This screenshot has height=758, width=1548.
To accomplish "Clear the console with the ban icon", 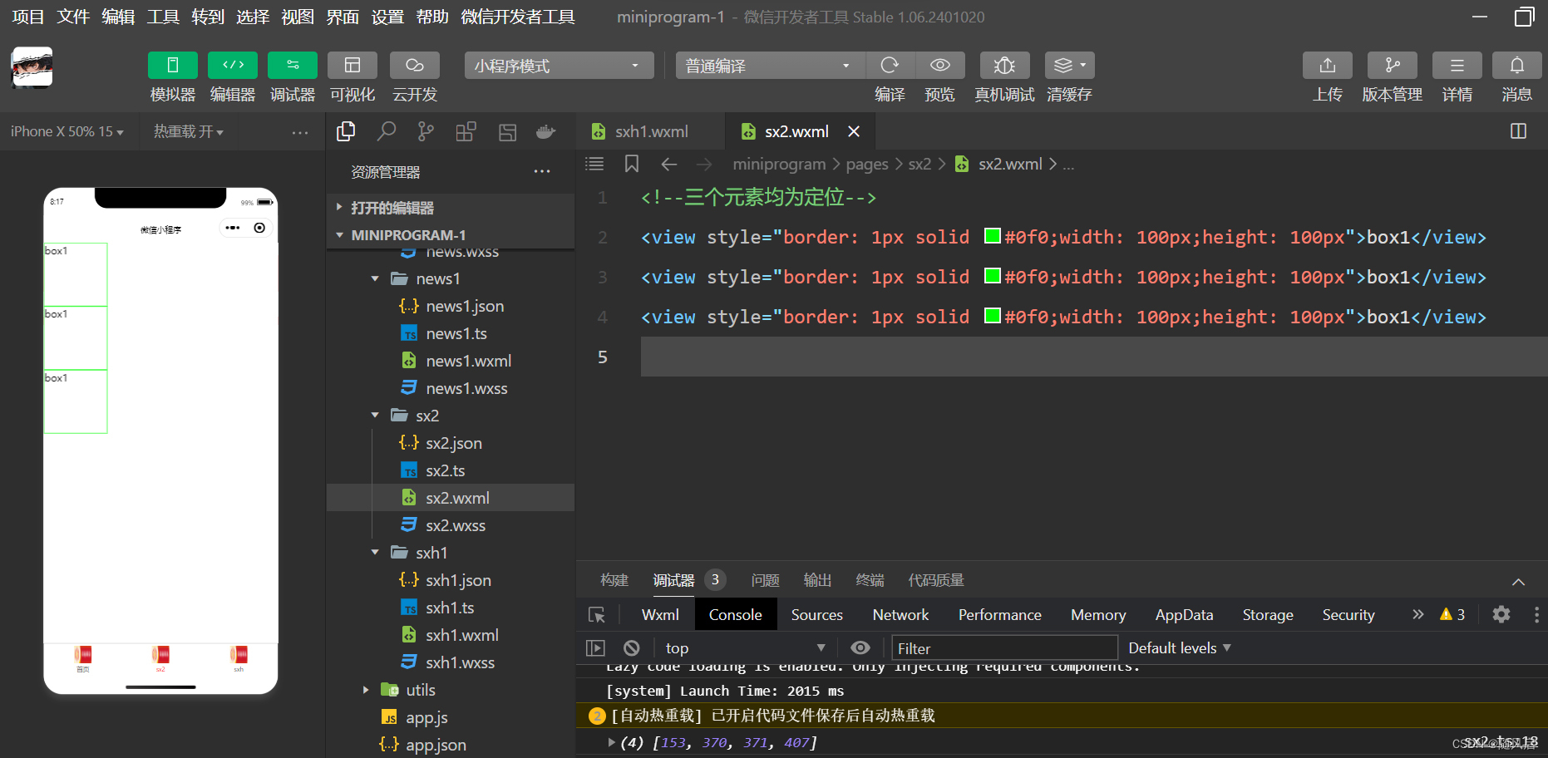I will click(632, 647).
